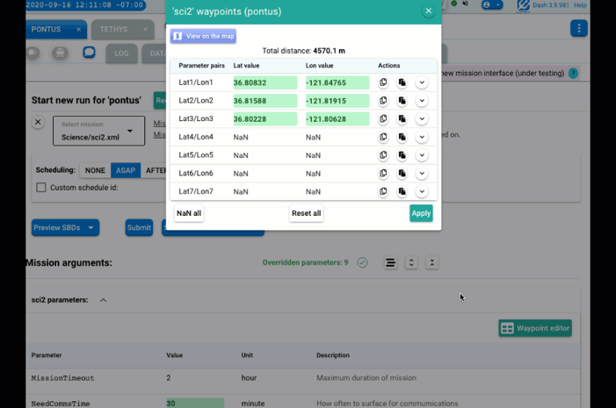The width and height of the screenshot is (616, 408).
Task: Select ASAP scheduling option
Action: click(126, 170)
